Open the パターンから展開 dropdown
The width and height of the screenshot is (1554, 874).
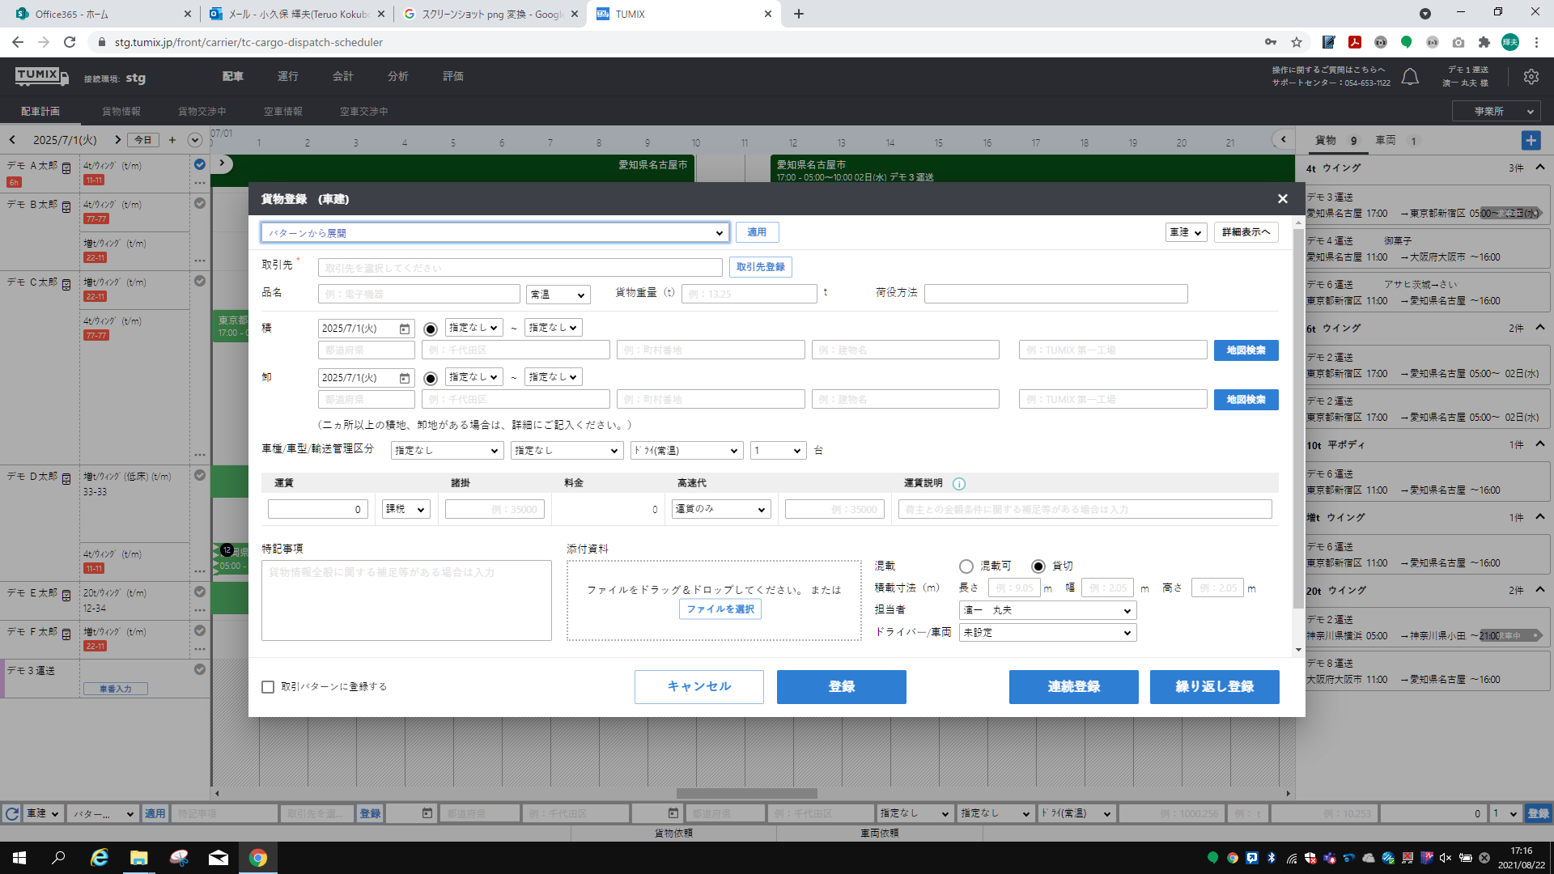tap(495, 233)
